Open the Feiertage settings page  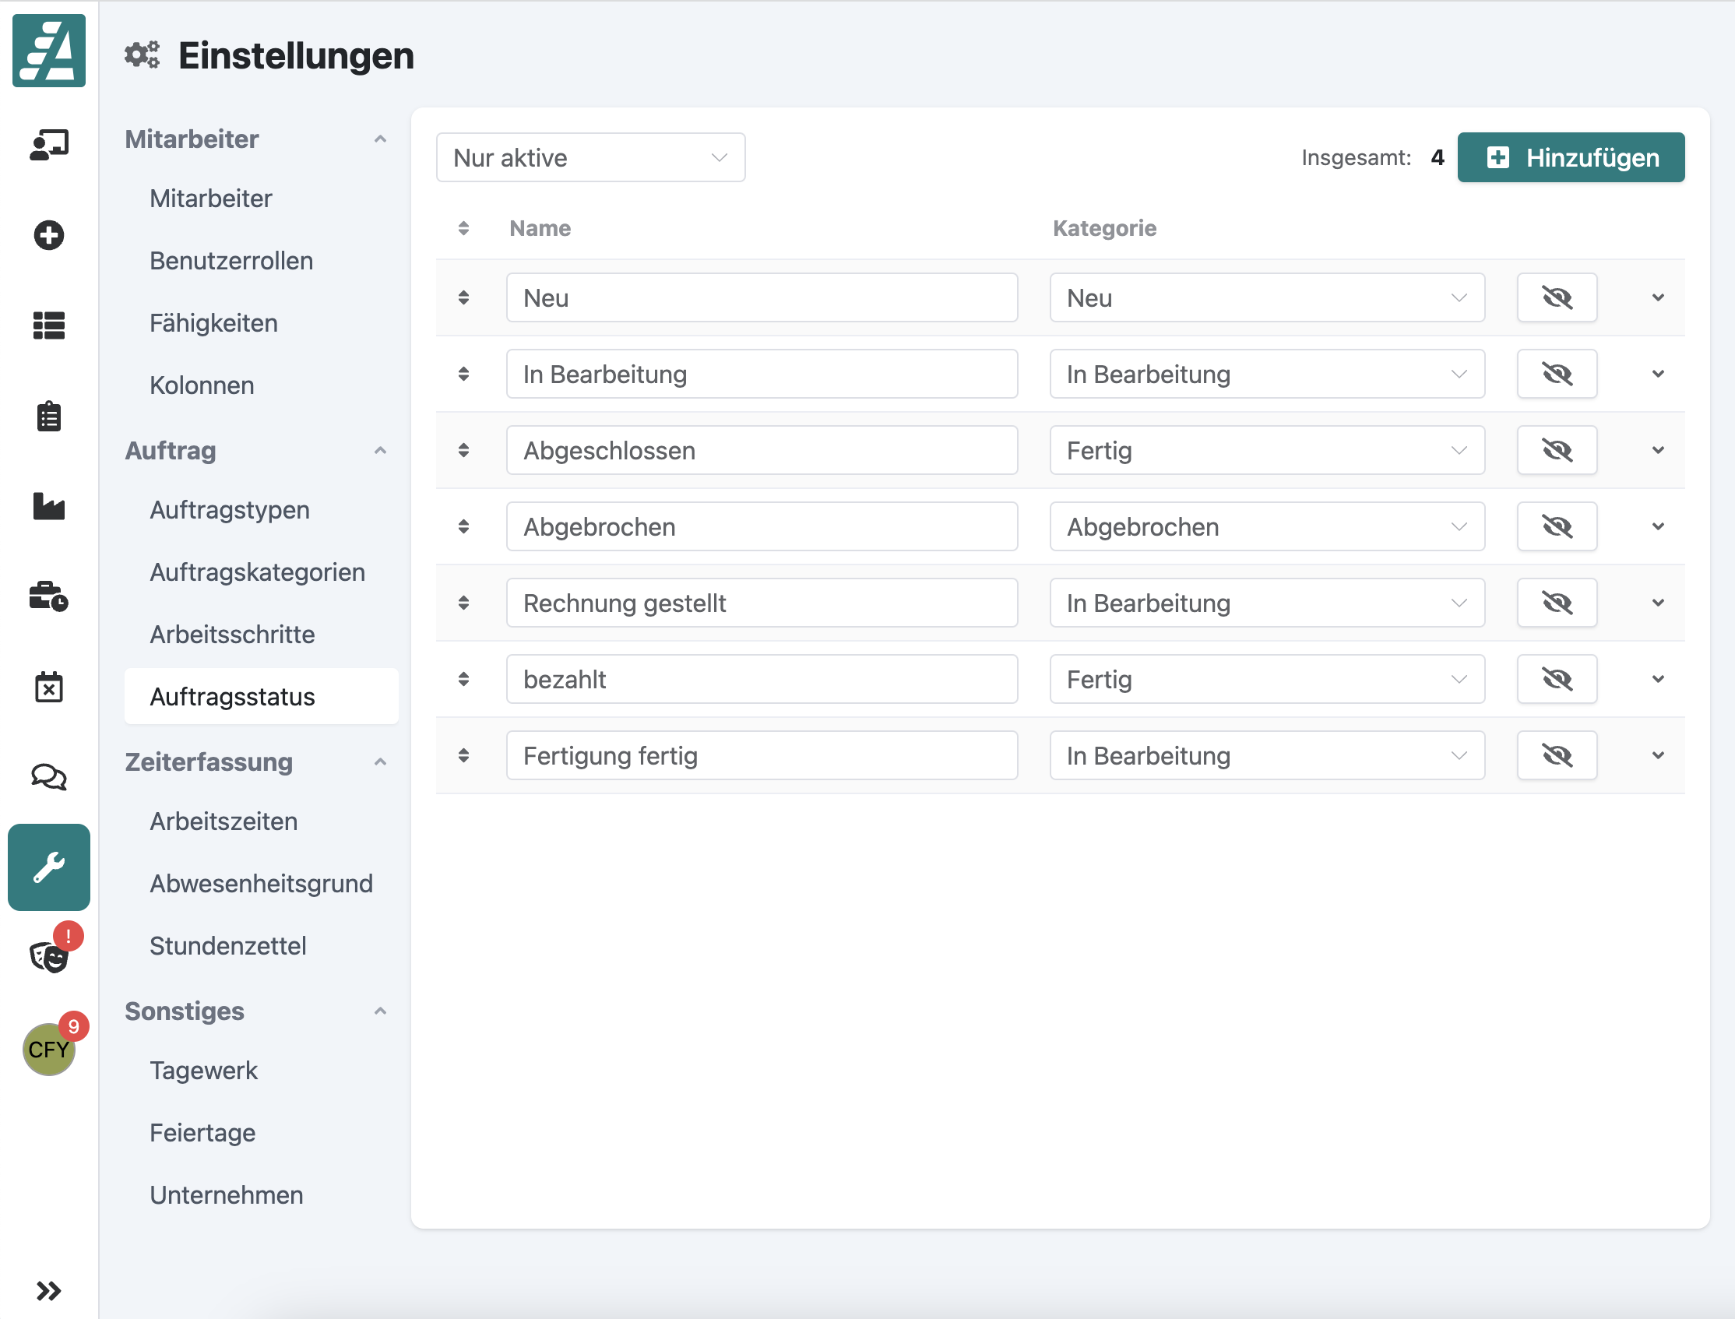[x=202, y=1132]
